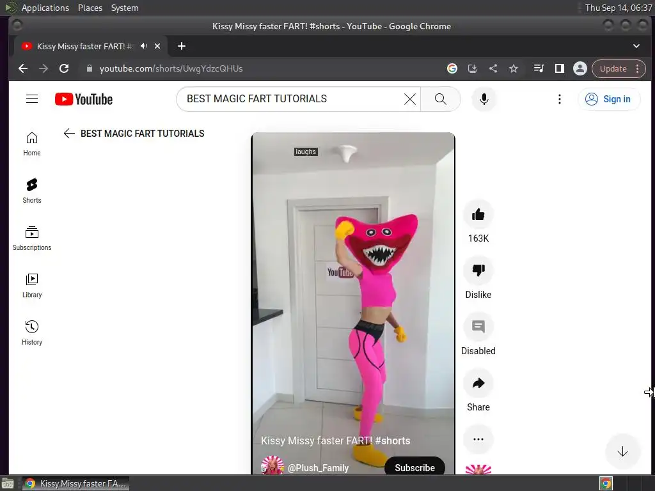Clear the search box text
Screen dimensions: 655x491
(x=410, y=99)
